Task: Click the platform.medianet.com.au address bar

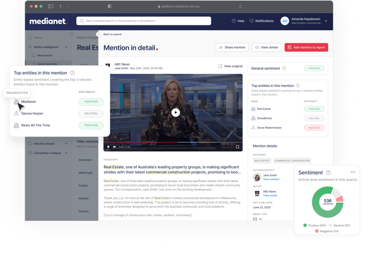Action: pyautogui.click(x=179, y=6)
